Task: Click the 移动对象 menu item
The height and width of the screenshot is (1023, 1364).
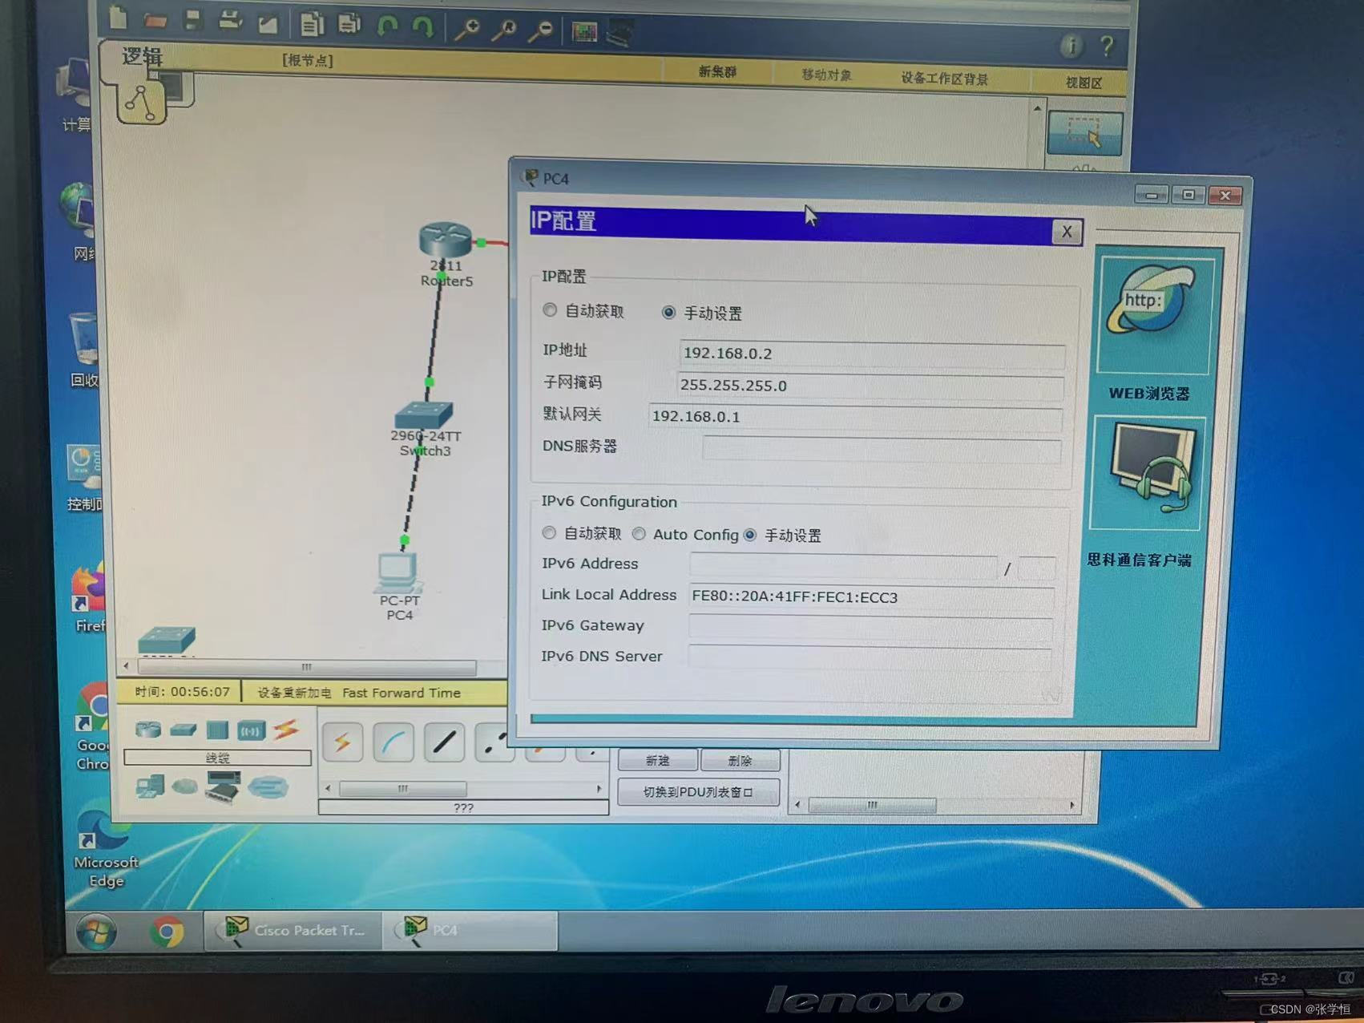Action: (826, 75)
